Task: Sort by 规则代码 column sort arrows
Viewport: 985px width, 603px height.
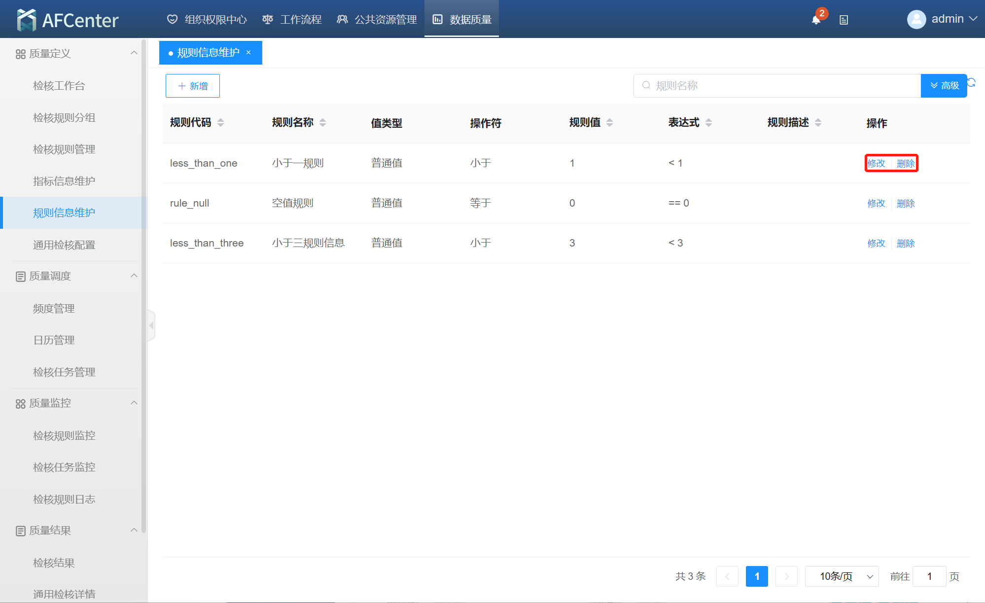Action: click(220, 122)
